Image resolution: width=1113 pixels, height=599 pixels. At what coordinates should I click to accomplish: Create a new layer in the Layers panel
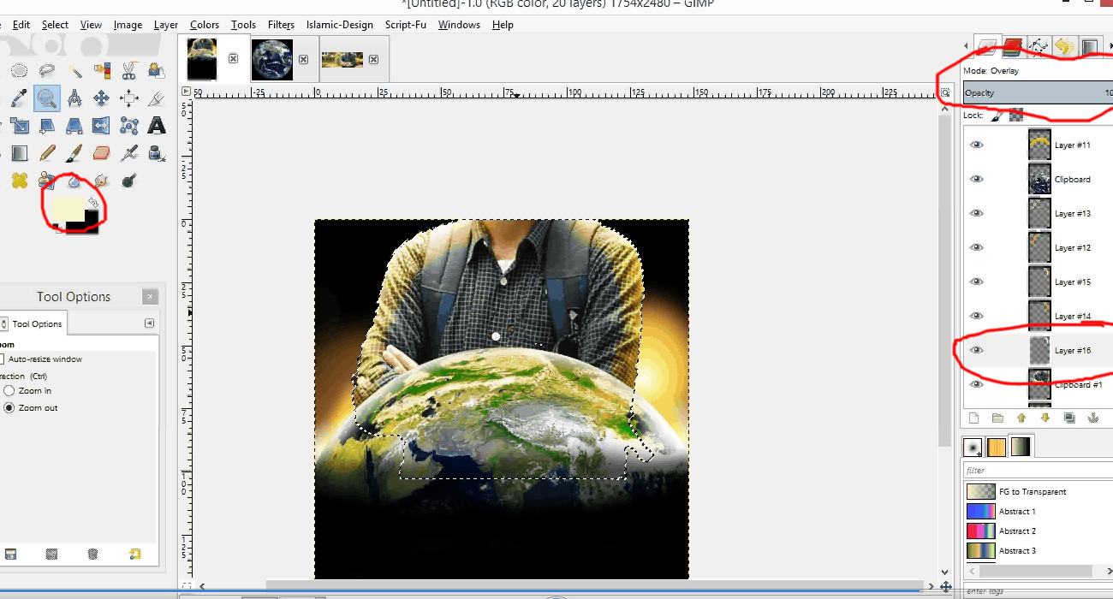(973, 418)
